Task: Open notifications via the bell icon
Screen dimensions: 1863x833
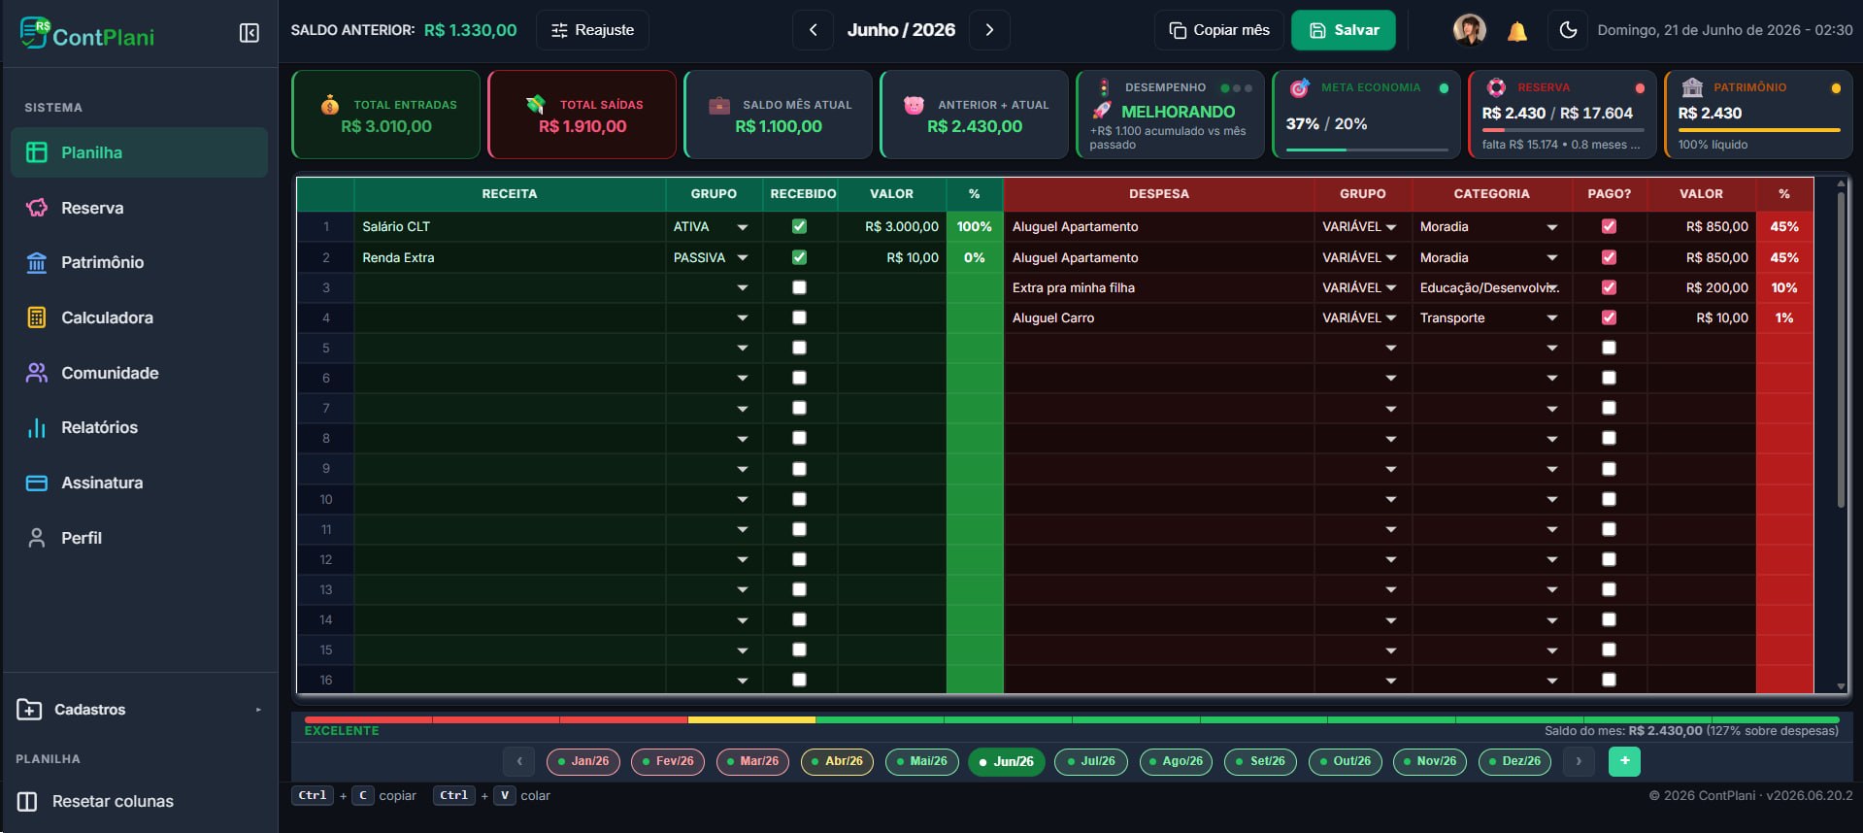Action: coord(1516,31)
